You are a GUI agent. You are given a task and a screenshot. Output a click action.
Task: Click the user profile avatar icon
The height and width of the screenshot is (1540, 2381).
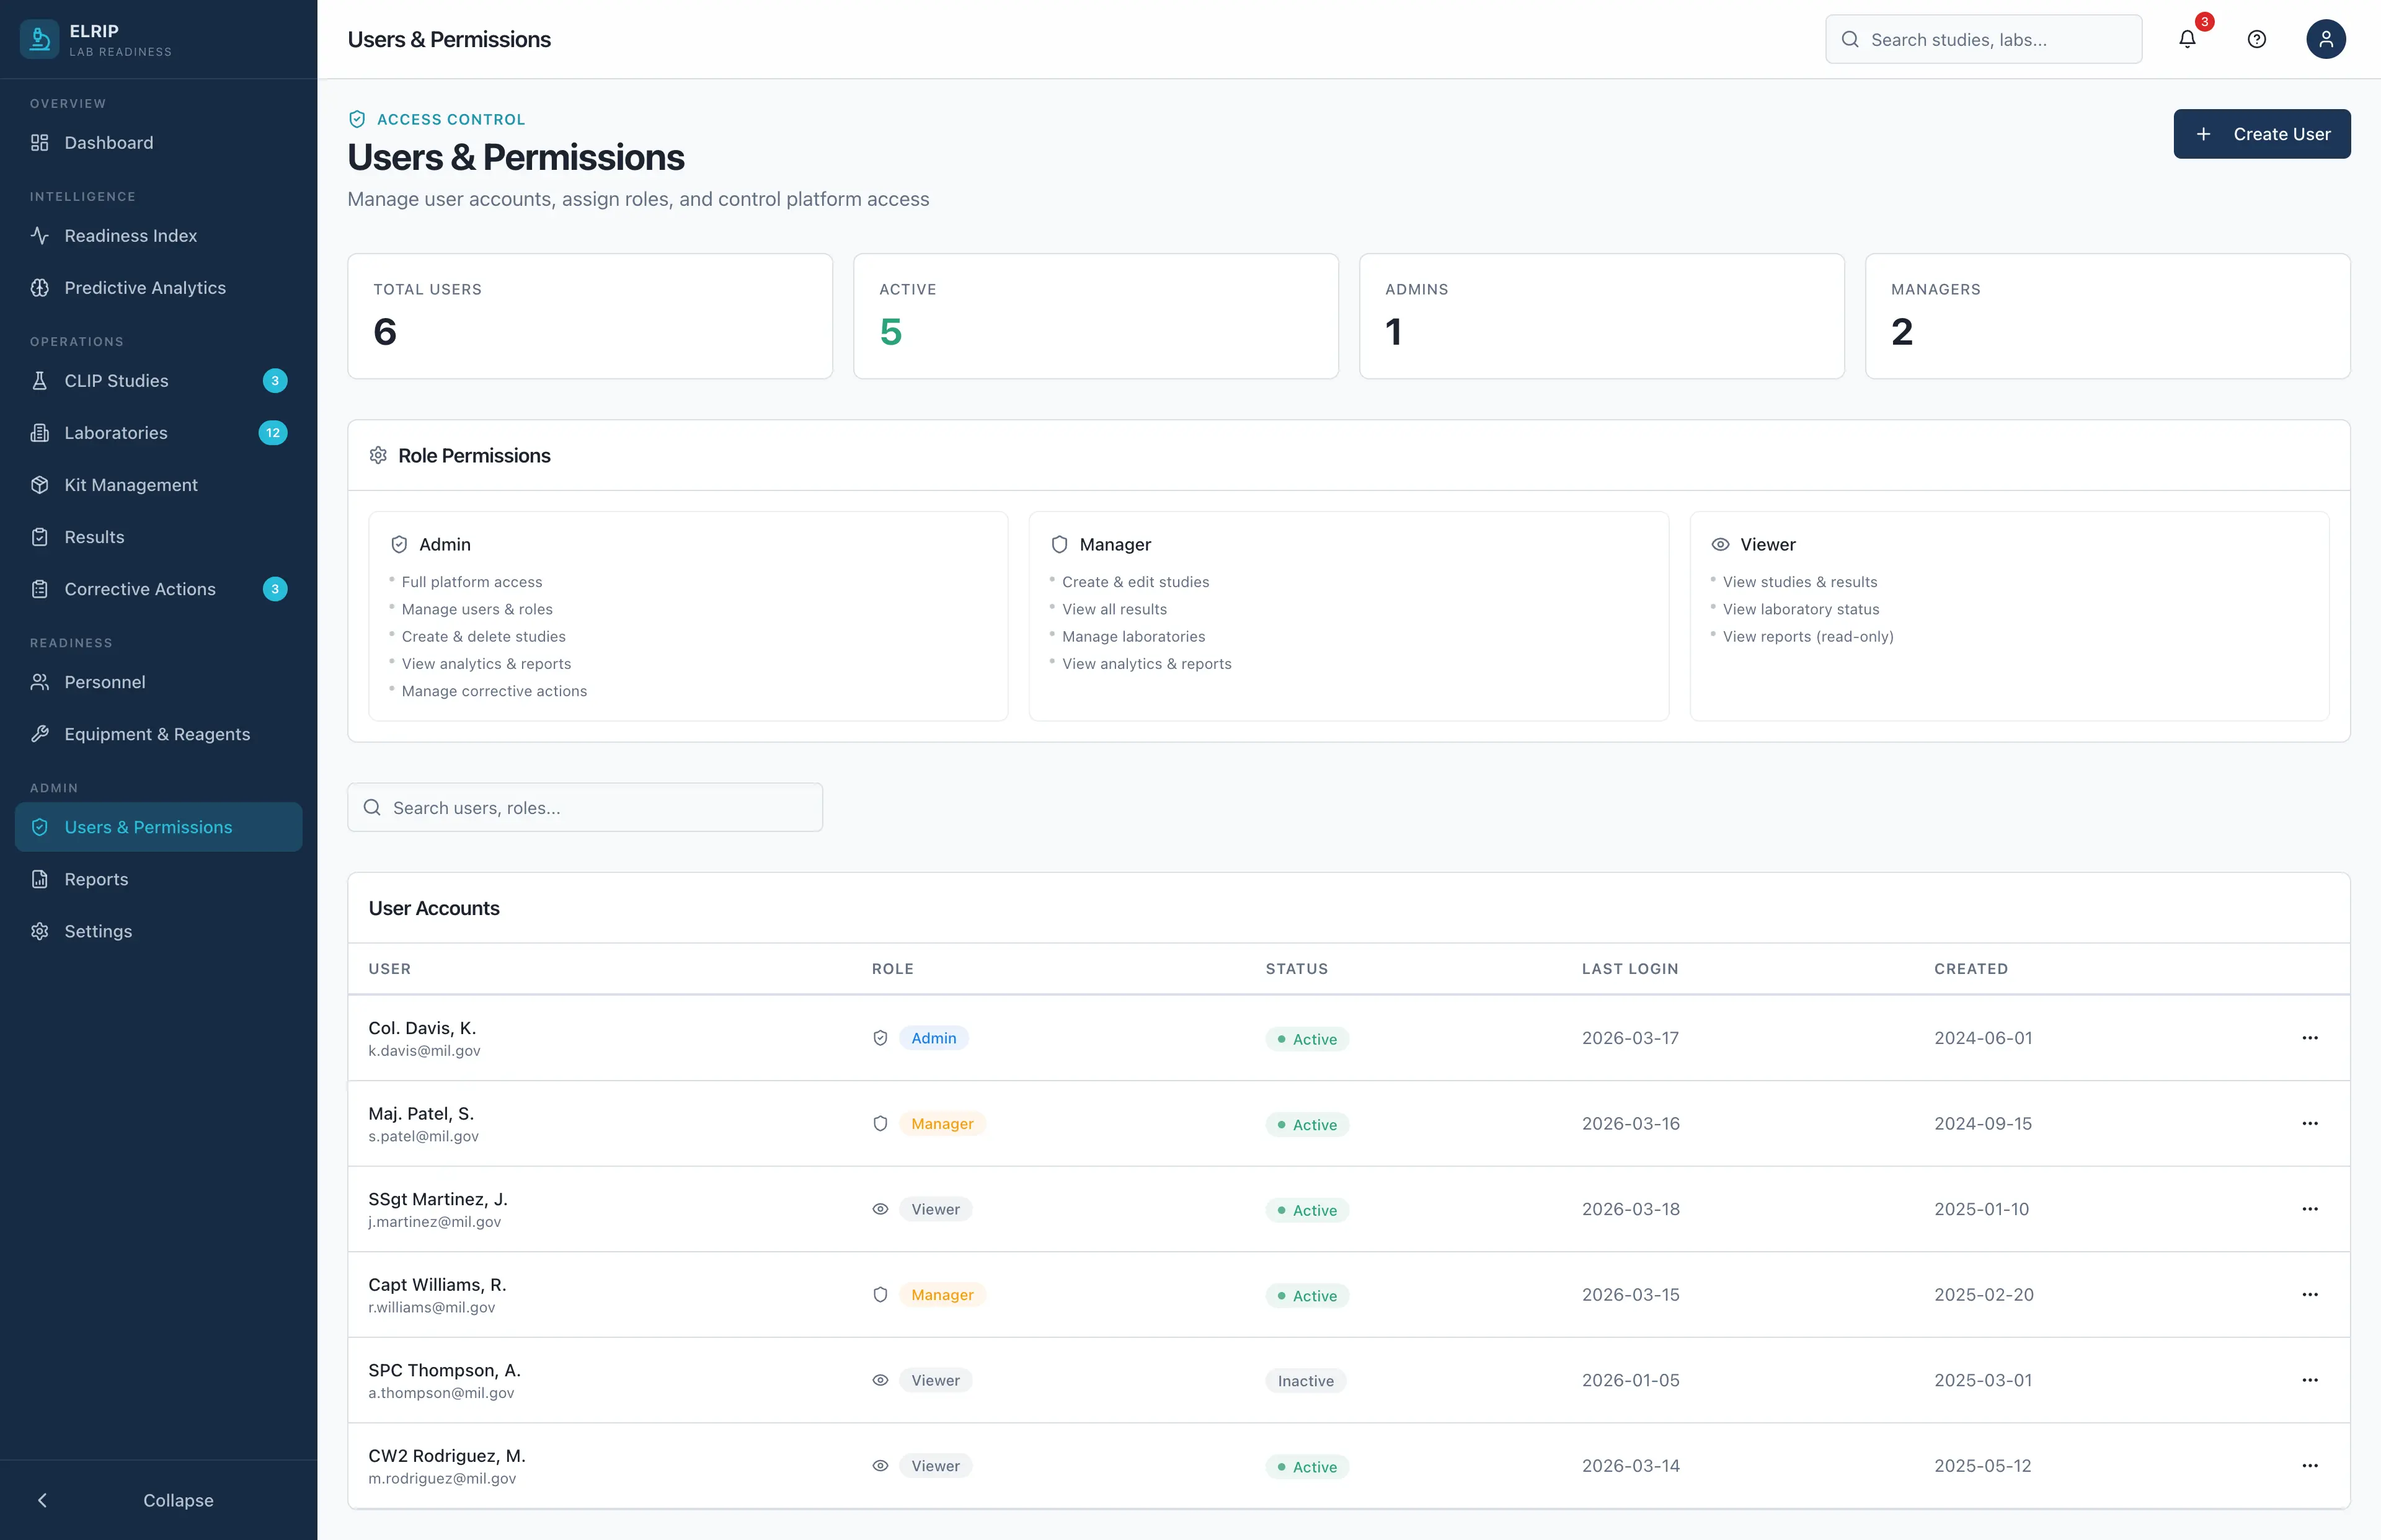pyautogui.click(x=2325, y=39)
